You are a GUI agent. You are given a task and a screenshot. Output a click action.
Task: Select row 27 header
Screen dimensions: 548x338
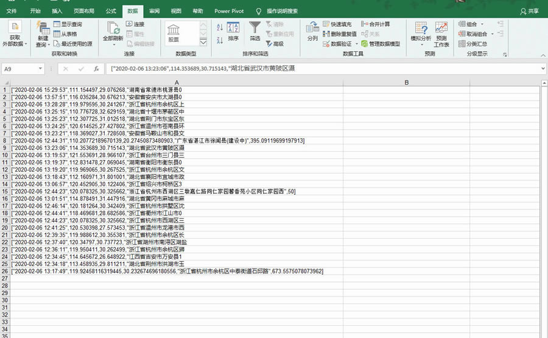point(4,278)
